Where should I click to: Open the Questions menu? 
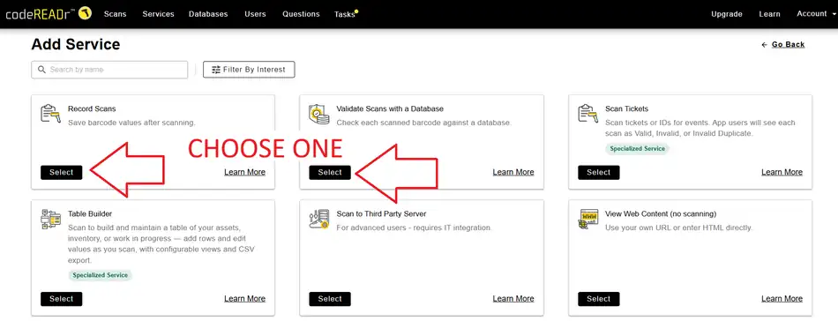301,14
